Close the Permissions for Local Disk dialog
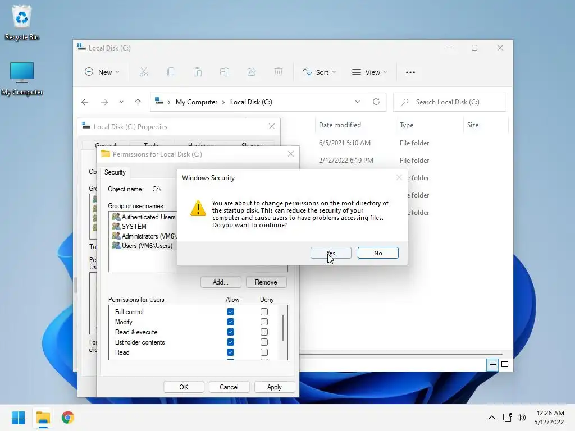Screen dimensions: 575x431 pyautogui.click(x=291, y=154)
